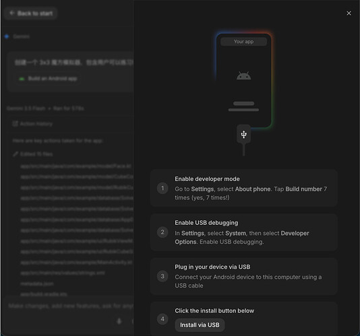Close the USB install panel
The width and height of the screenshot is (360, 336).
349,13
